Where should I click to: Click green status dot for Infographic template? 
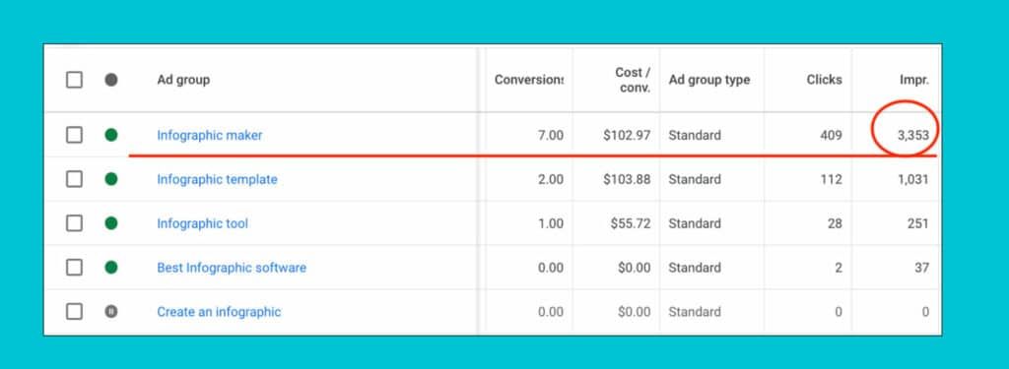pyautogui.click(x=111, y=179)
